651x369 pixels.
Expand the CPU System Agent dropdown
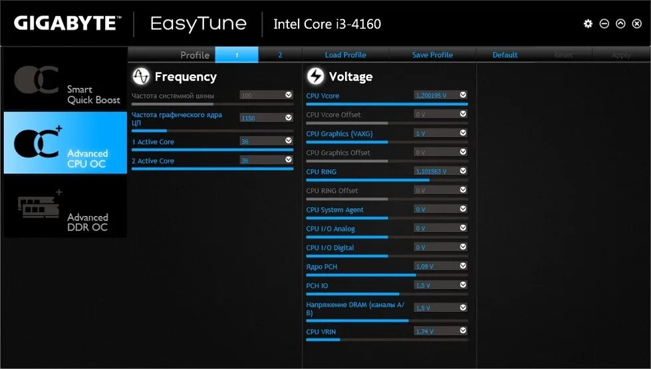(463, 209)
